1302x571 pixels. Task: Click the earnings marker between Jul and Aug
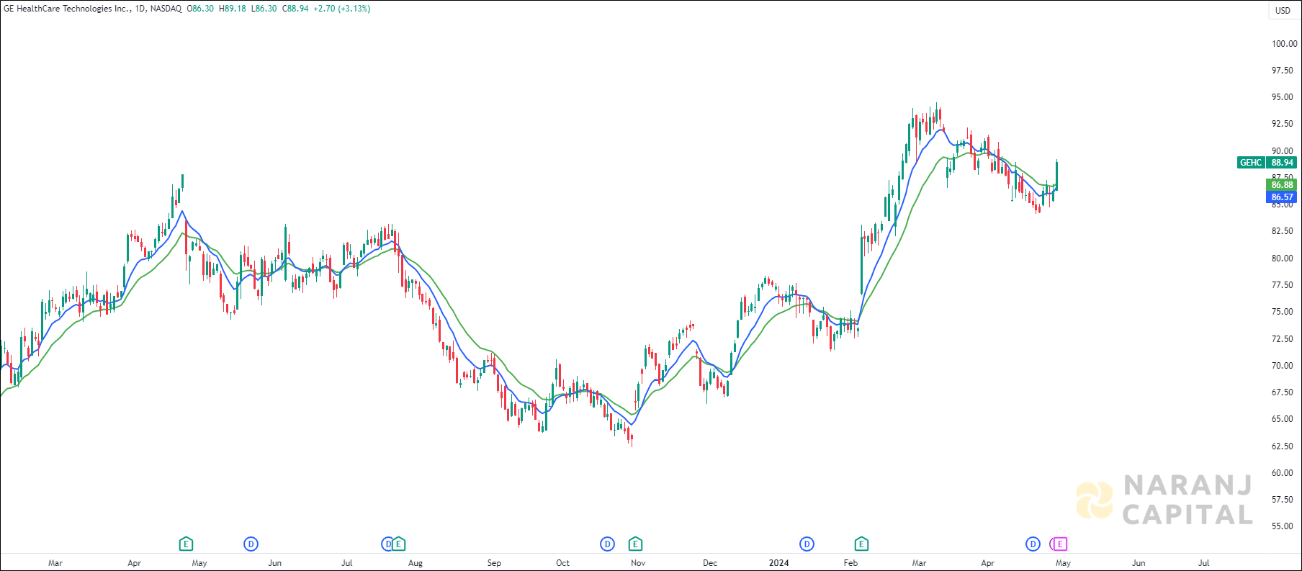pyautogui.click(x=398, y=544)
